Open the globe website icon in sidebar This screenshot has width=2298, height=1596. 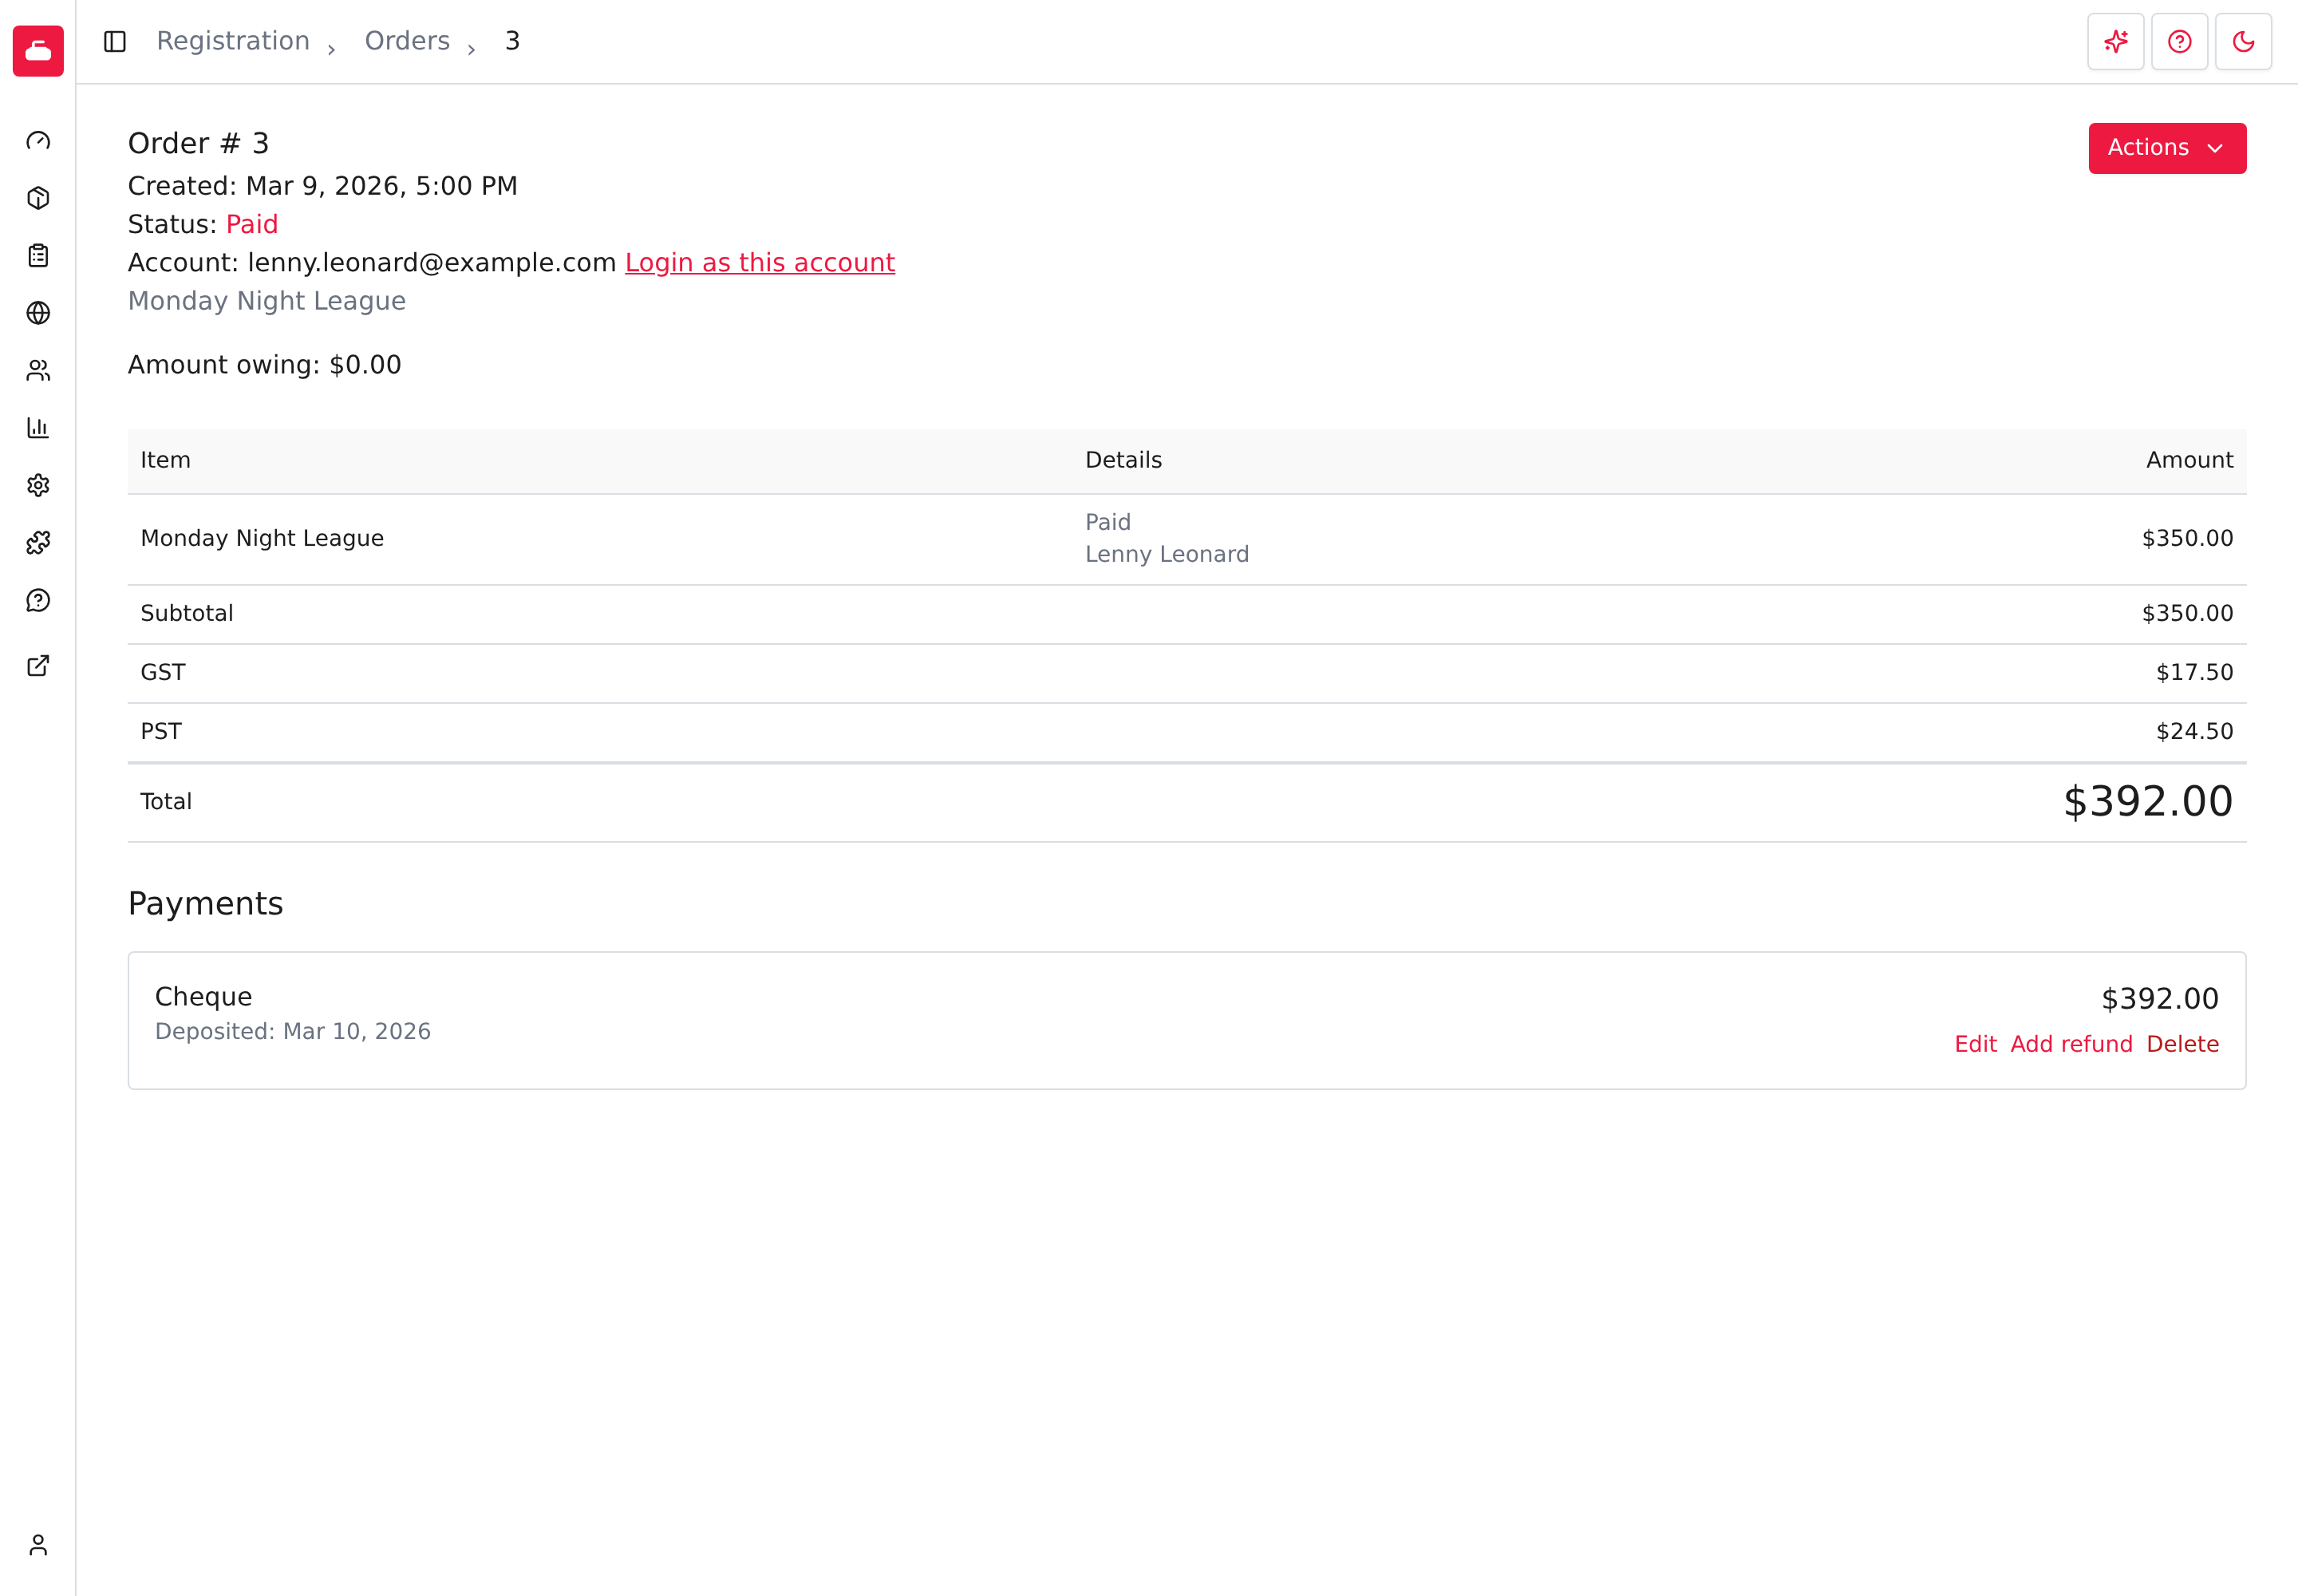coord(38,313)
